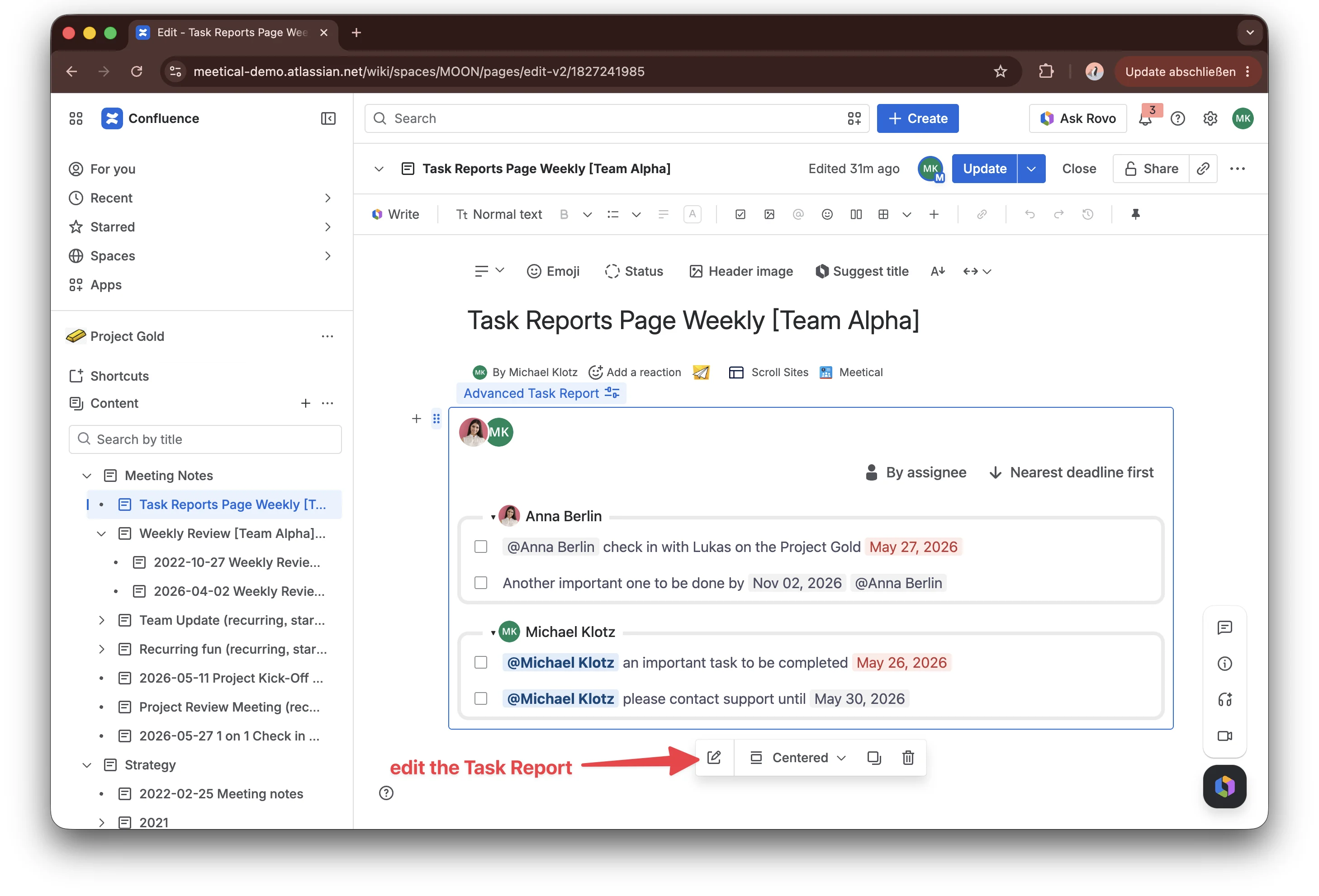Click the By assignee grouping option

[916, 472]
